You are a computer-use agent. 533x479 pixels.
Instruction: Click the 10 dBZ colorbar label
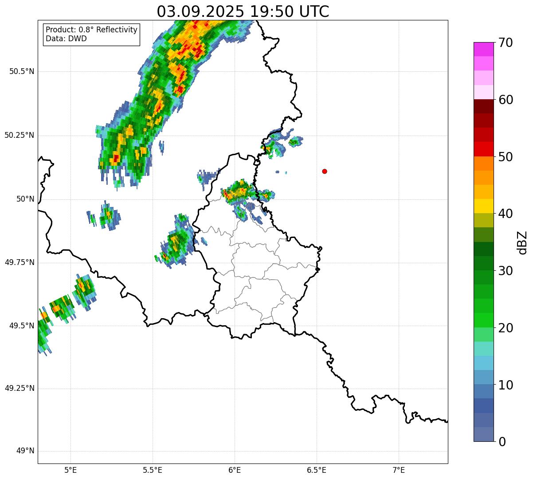[506, 385]
